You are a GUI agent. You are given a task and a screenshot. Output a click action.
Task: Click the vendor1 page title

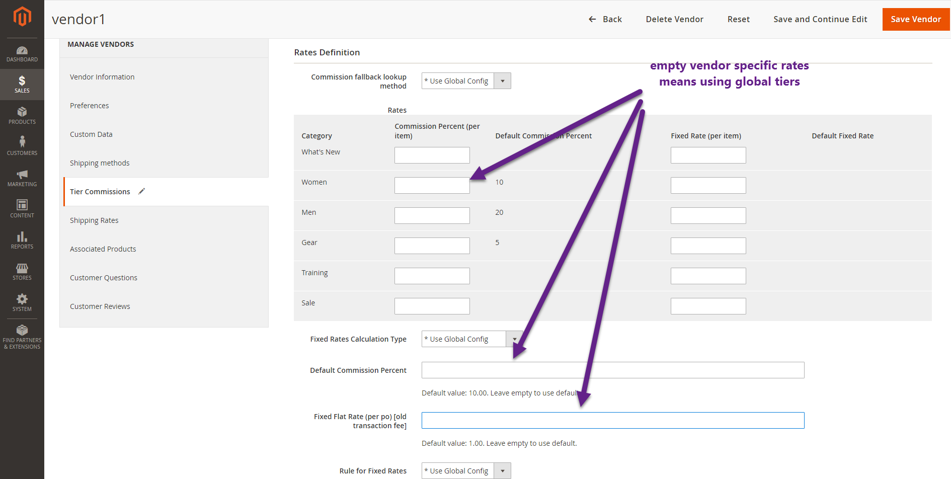pyautogui.click(x=78, y=19)
